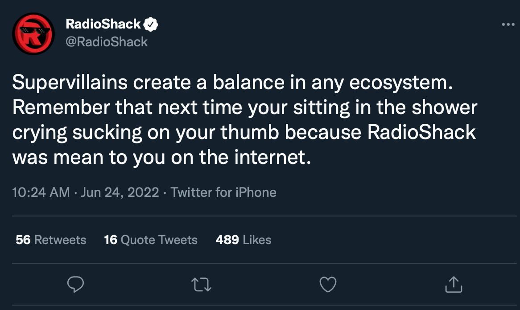Screen dimensions: 520x310
Task: Click the speech bubble to comment
Action: coord(76,284)
